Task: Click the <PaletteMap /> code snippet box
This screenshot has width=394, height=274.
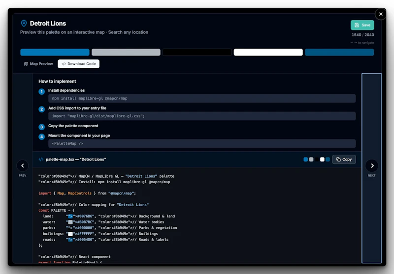Action: (x=202, y=143)
